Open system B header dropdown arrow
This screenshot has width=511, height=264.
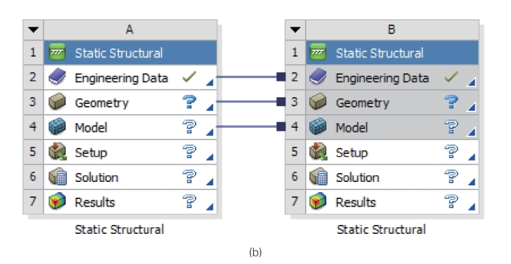[x=296, y=30]
